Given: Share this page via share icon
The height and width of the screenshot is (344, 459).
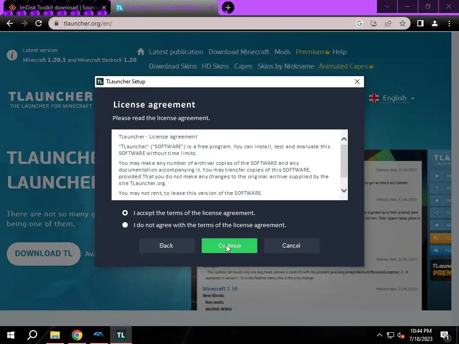Looking at the screenshot, I should coord(388,23).
